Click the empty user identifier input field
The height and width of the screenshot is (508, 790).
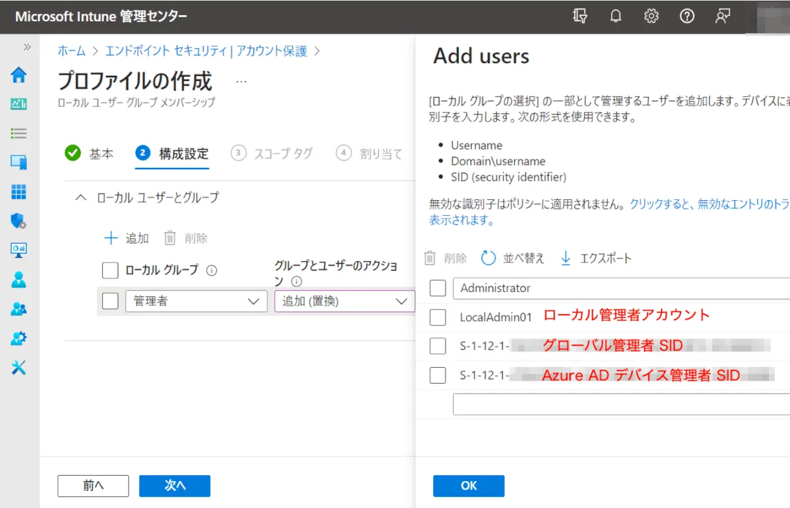619,404
